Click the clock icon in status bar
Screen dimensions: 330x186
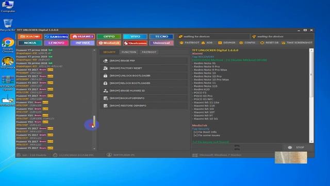(55, 155)
